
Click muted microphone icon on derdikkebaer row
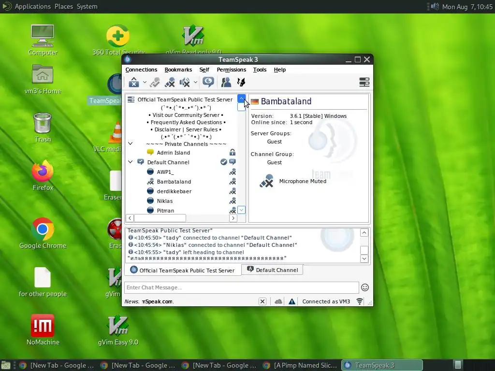point(233,191)
